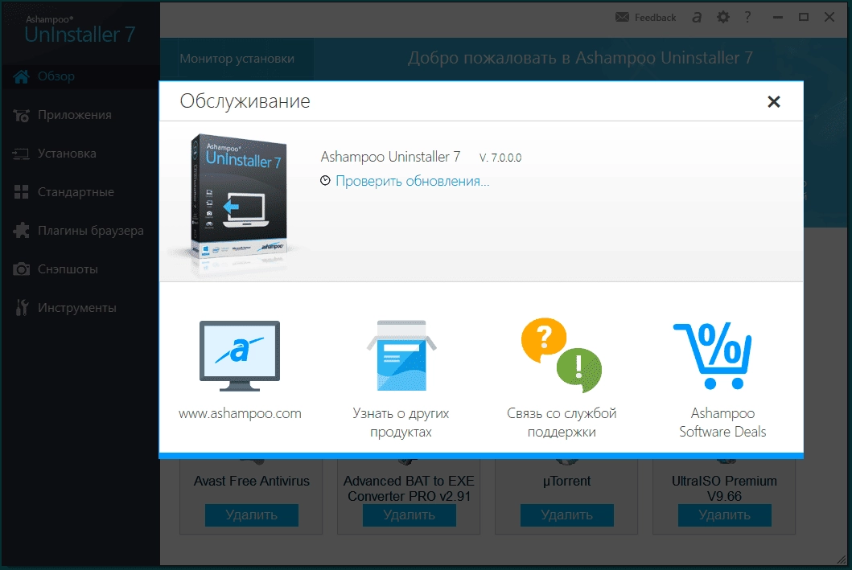
Task: Open Feedback envelope icon
Action: coord(622,18)
